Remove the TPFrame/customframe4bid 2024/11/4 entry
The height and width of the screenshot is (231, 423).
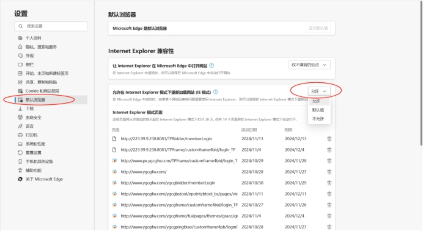tap(329, 150)
